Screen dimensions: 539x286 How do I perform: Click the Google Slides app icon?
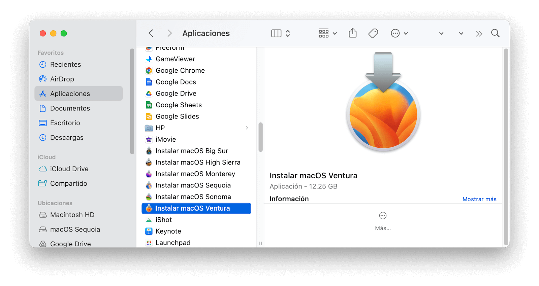click(149, 116)
